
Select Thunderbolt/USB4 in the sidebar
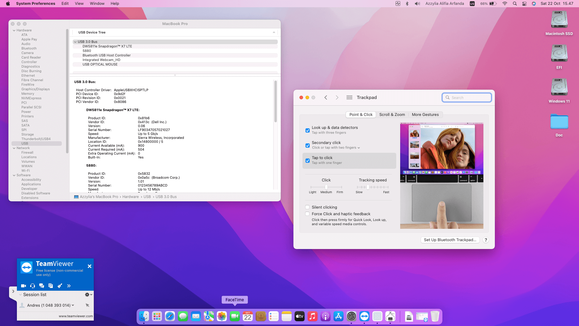pos(36,139)
